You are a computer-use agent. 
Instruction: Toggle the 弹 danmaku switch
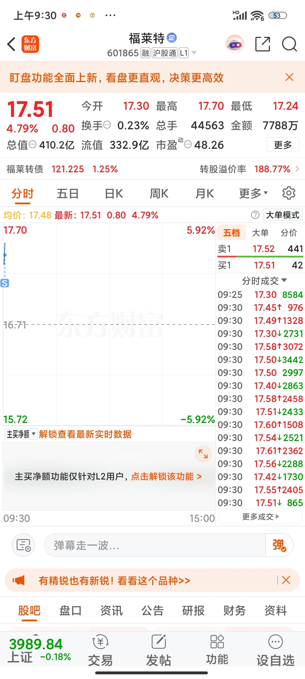point(279,545)
